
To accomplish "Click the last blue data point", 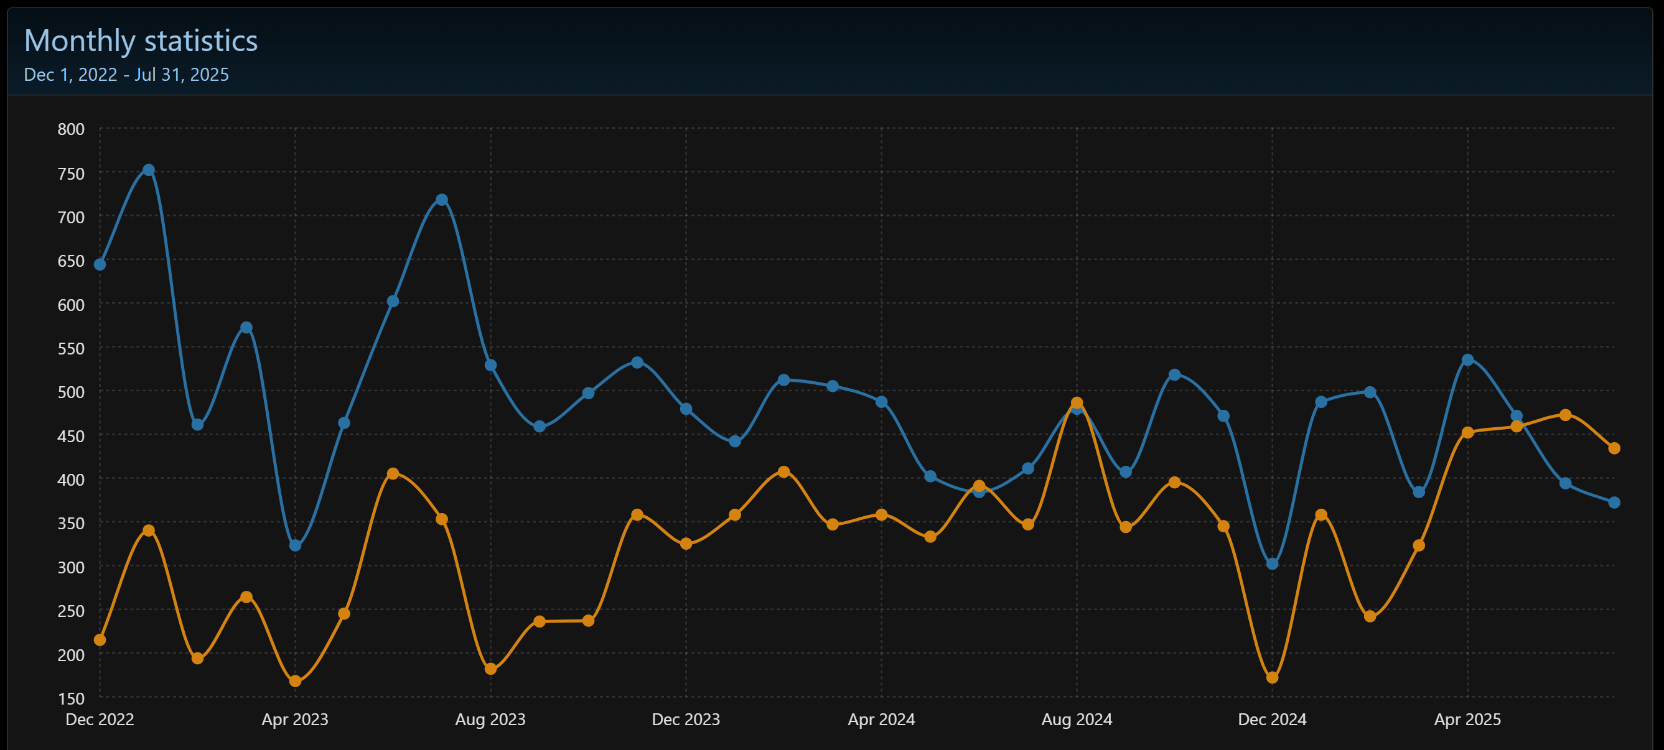I will coord(1614,502).
